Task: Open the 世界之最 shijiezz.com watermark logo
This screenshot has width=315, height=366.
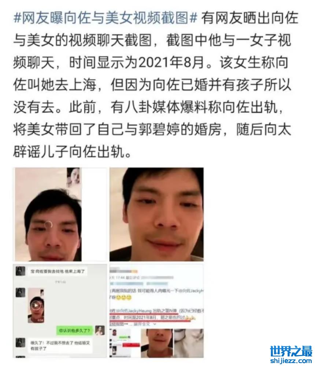Action: [x=291, y=354]
